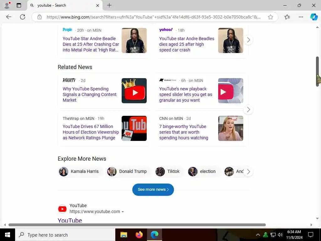321x241 pixels.
Task: Open the YouTube result title link
Action: (x=70, y=220)
